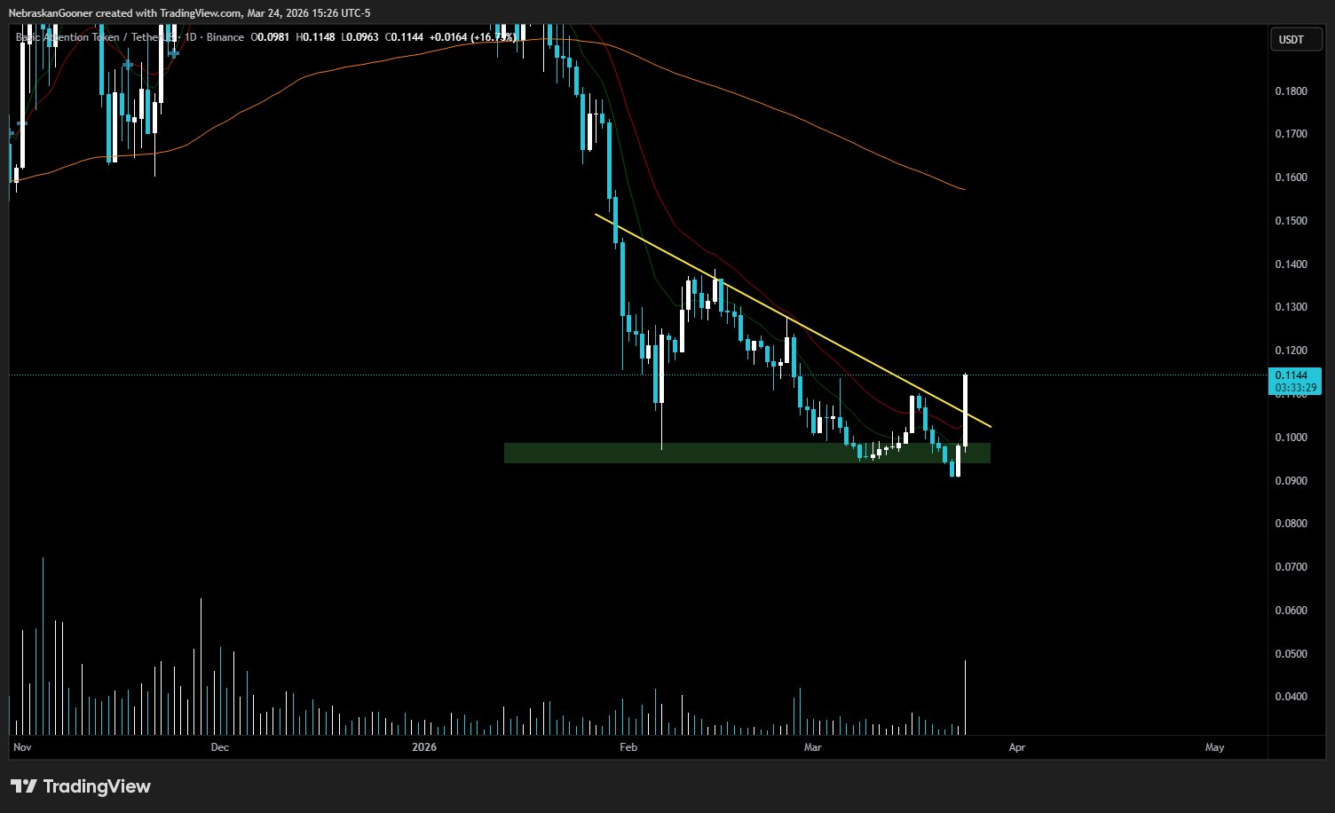Click the 0.1200 price axis label
The image size is (1335, 813).
pos(1291,351)
